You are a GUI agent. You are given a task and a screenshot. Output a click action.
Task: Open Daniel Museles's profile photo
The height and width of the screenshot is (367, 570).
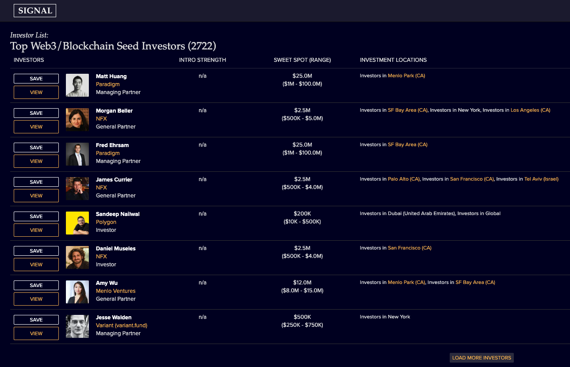coord(77,257)
